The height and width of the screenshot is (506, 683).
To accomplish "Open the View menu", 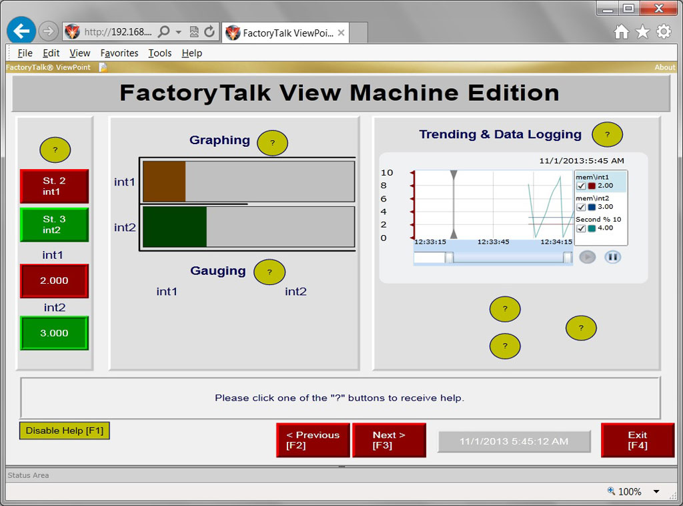I will click(x=80, y=53).
